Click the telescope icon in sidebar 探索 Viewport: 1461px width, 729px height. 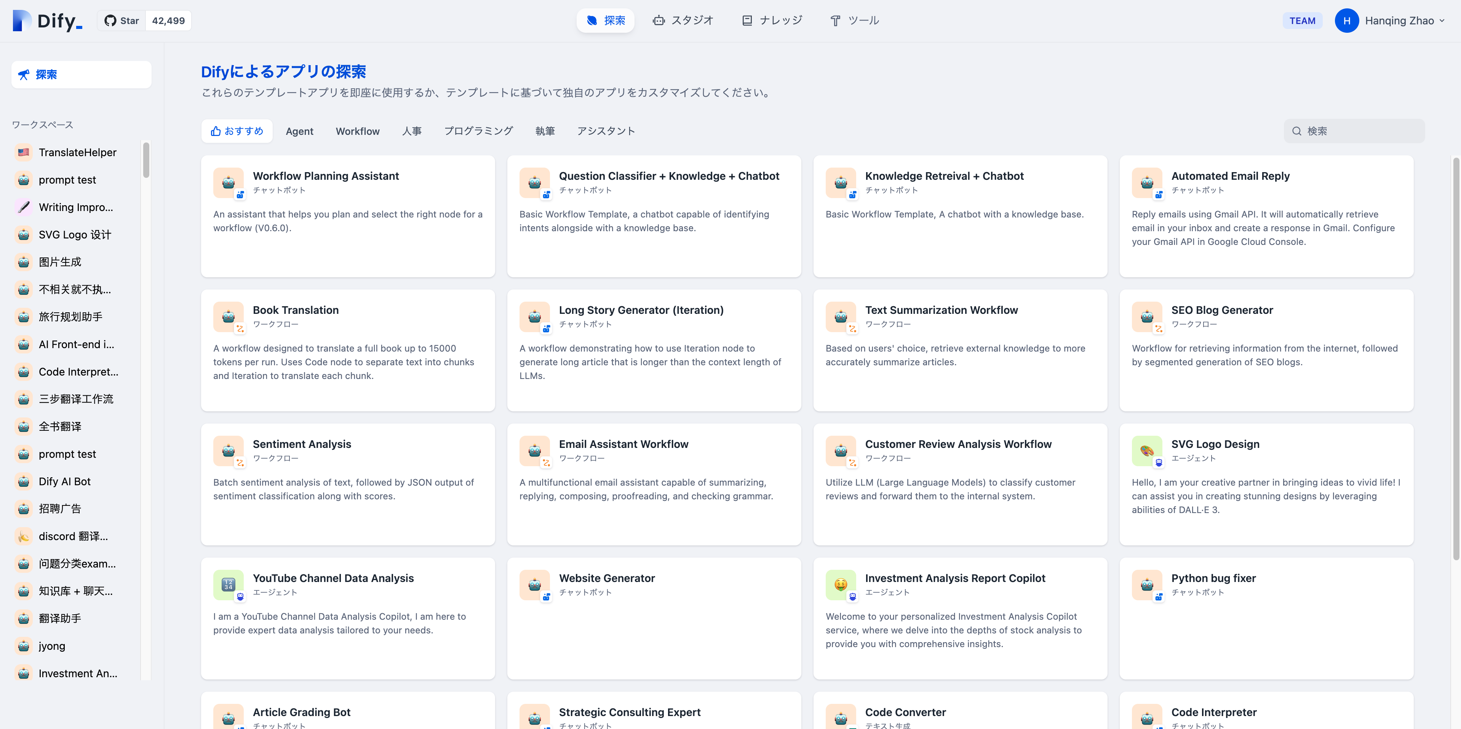pyautogui.click(x=23, y=74)
